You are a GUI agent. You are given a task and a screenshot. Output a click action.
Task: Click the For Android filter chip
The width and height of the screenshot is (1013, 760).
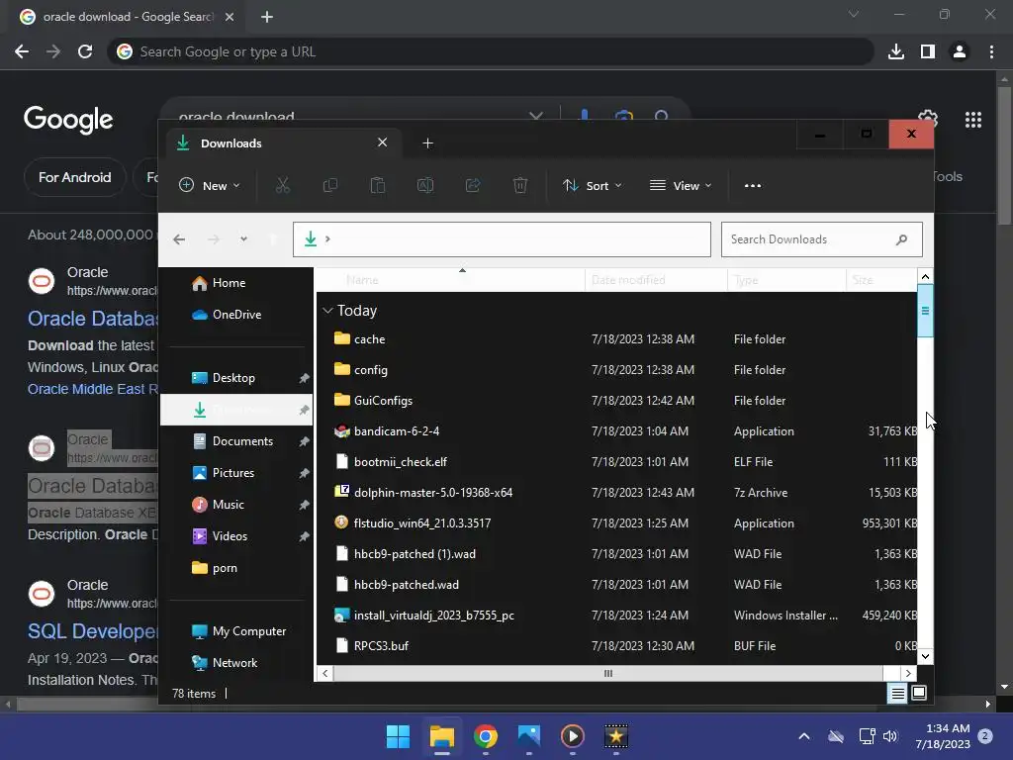tap(74, 177)
